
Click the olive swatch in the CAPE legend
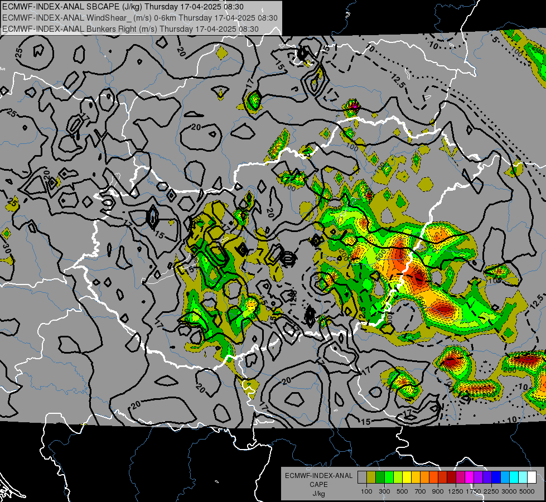(x=371, y=477)
